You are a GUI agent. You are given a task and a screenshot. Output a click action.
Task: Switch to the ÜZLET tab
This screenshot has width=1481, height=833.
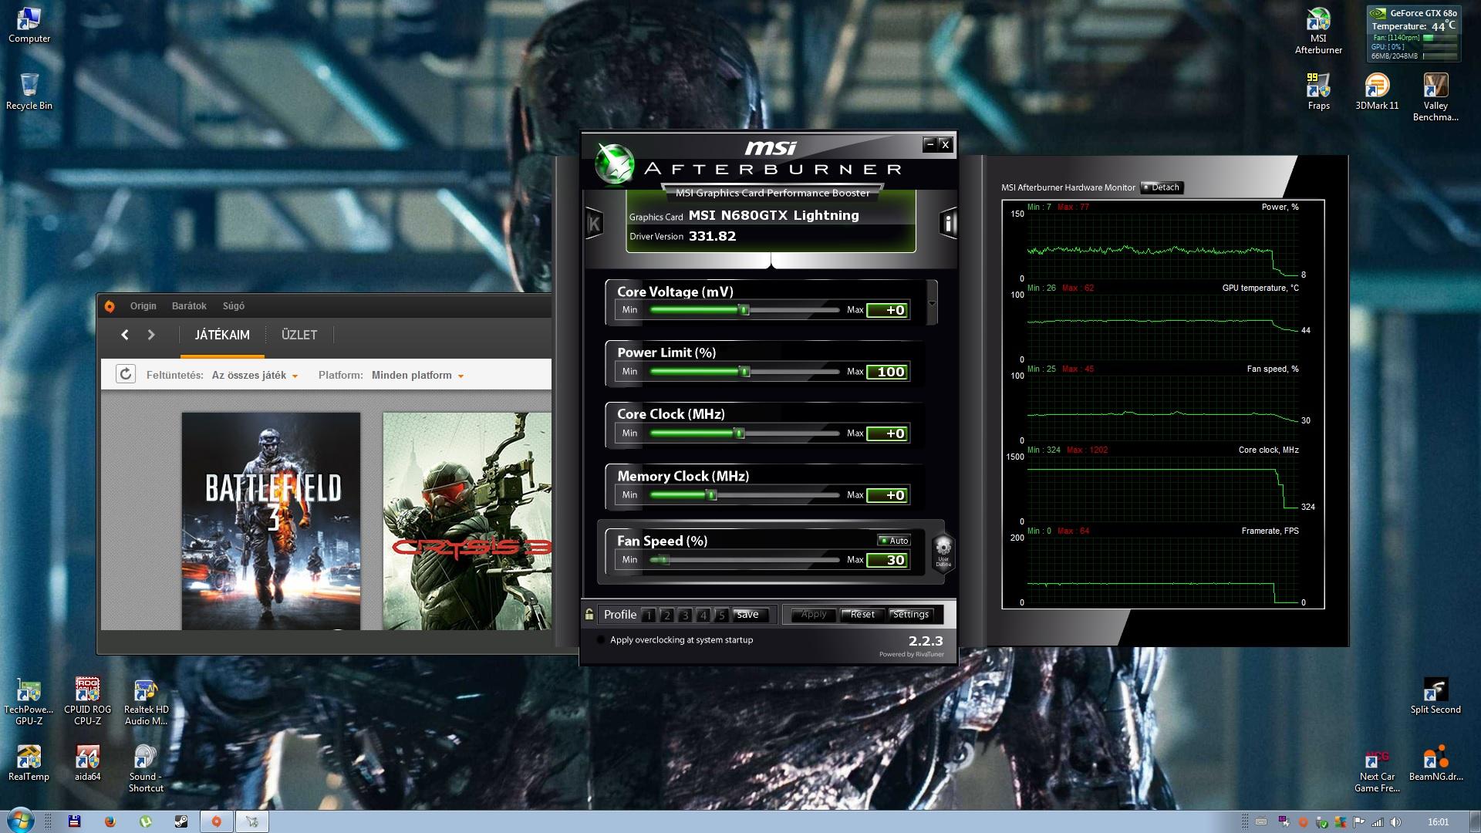[299, 335]
